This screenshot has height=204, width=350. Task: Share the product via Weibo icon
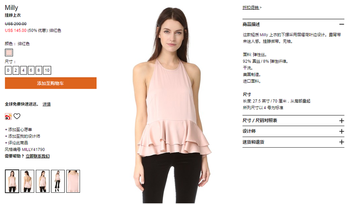(8, 117)
